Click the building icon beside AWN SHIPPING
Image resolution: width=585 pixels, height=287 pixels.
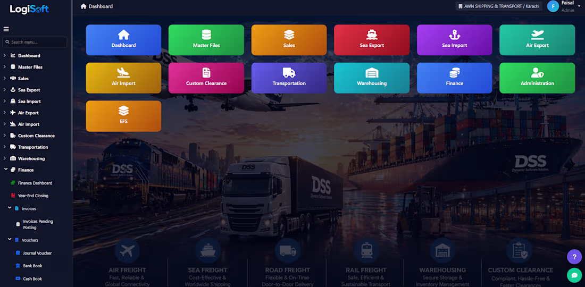pyautogui.click(x=461, y=6)
